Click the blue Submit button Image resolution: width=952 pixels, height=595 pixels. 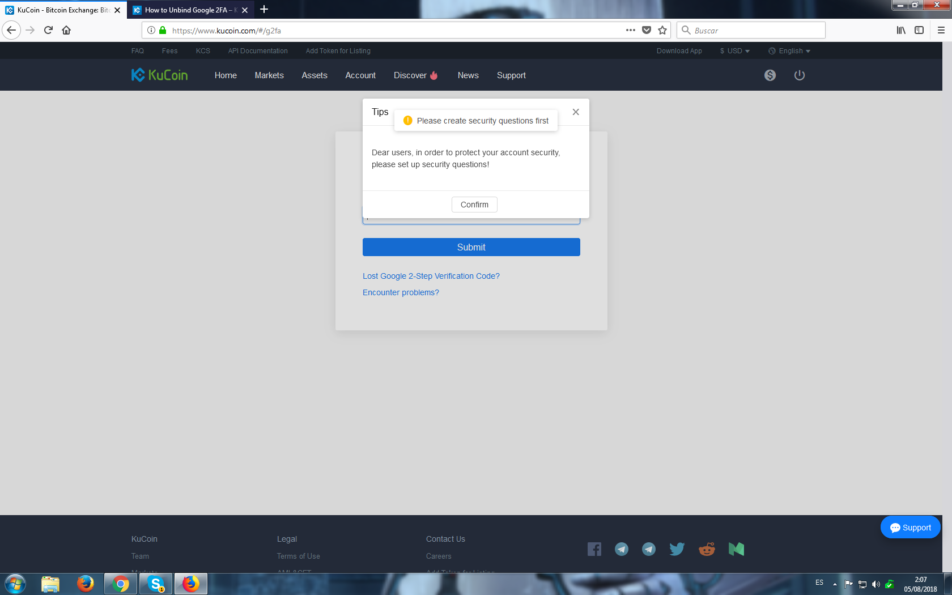coord(471,247)
